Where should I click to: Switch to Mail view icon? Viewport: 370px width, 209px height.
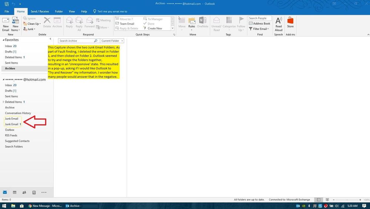5,192
